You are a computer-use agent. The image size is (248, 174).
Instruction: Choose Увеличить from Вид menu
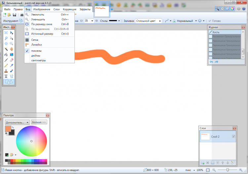[49, 14]
